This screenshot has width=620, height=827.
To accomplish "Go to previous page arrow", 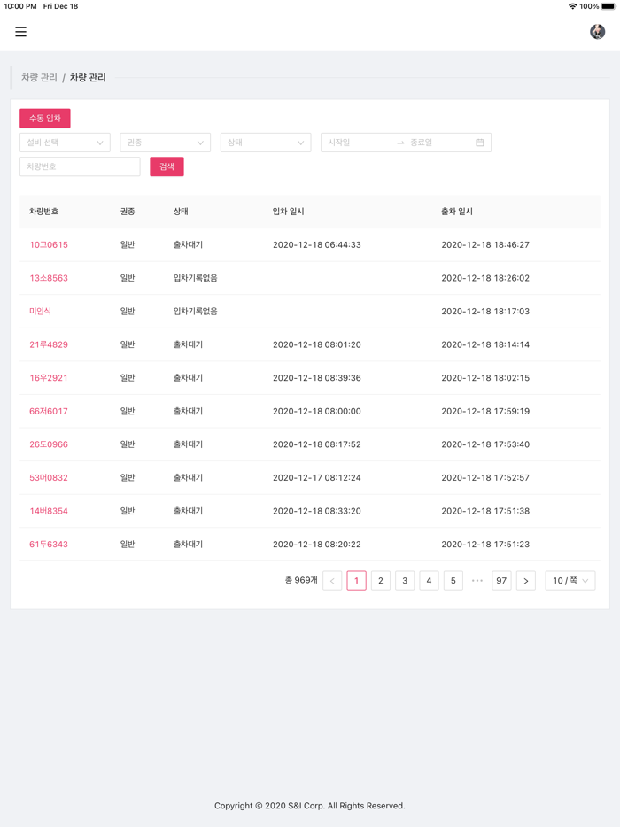I will click(x=332, y=581).
